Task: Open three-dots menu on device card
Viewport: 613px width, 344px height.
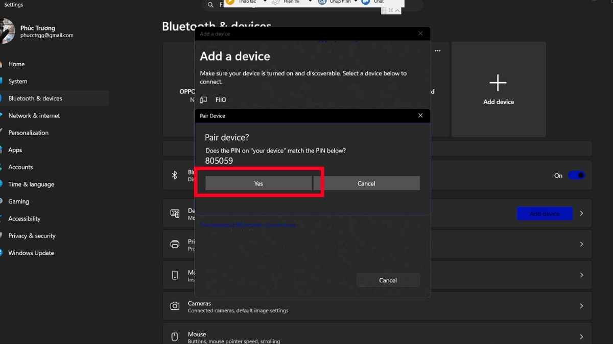Action: (438, 51)
